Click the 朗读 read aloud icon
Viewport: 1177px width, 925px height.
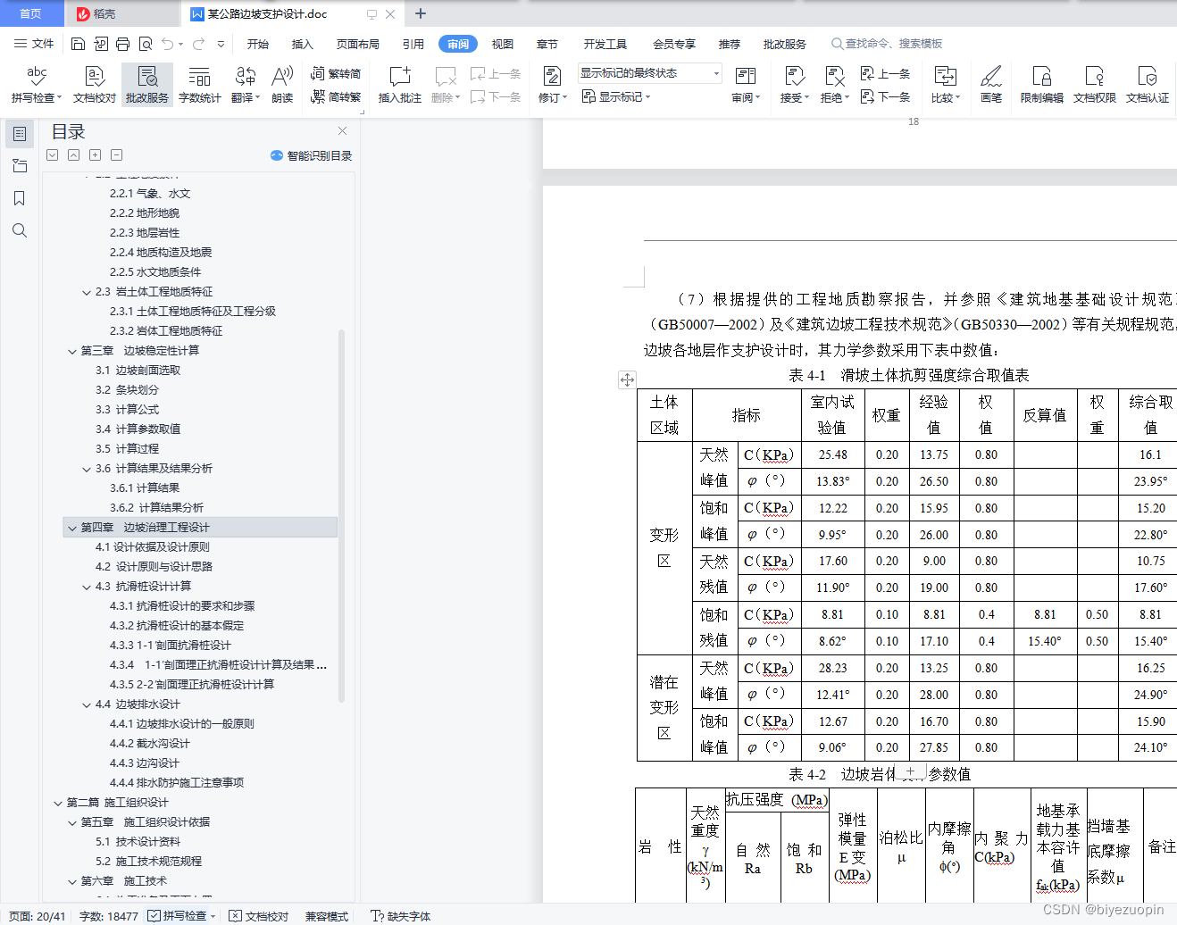(x=282, y=85)
